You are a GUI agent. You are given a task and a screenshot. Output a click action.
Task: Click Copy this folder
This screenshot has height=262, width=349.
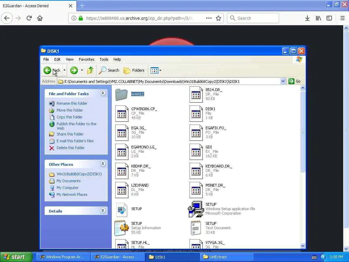click(70, 117)
